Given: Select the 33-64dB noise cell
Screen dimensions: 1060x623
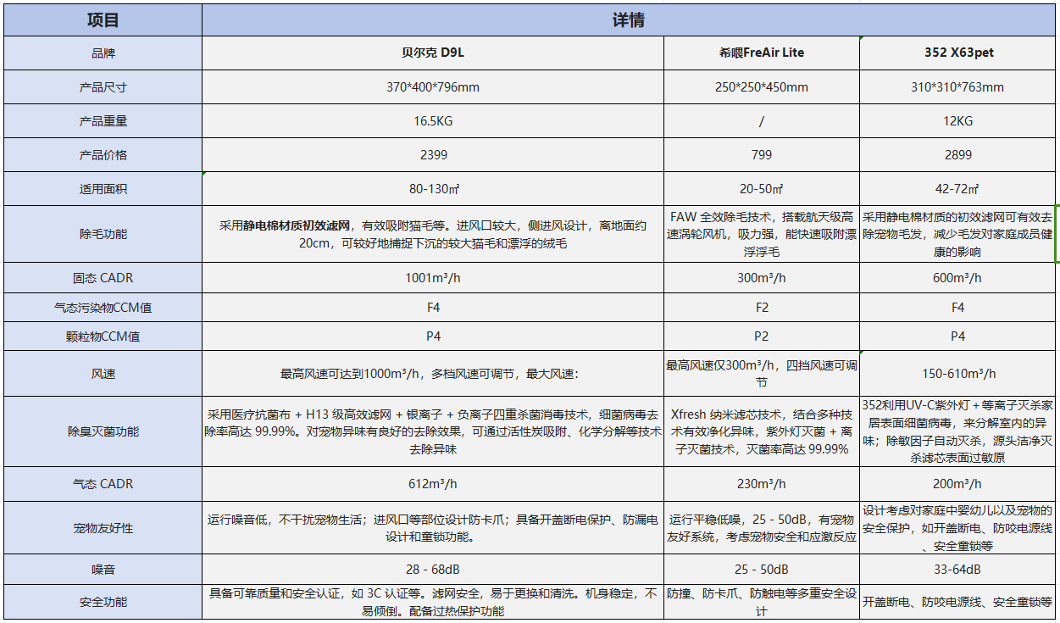Looking at the screenshot, I should point(957,570).
